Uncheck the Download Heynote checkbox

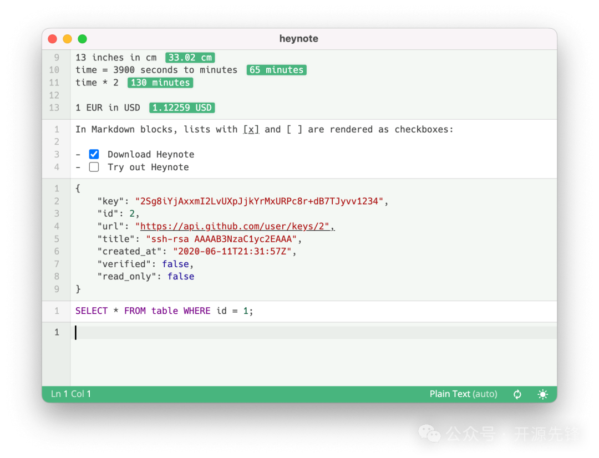[94, 154]
